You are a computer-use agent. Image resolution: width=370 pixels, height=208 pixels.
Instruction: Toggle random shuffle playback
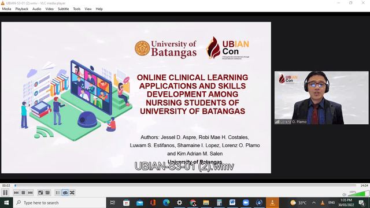72,192
